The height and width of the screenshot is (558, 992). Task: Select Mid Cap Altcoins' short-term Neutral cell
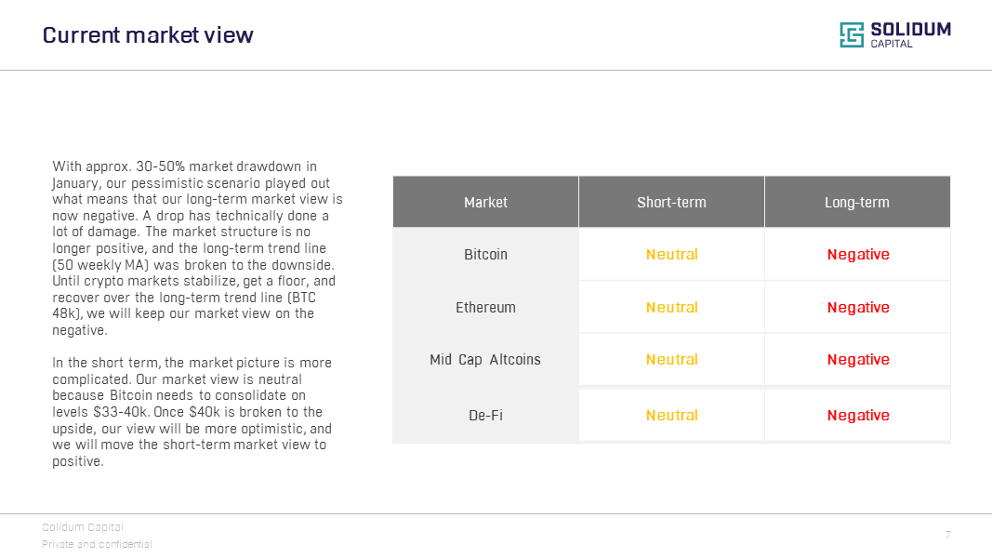coord(671,359)
